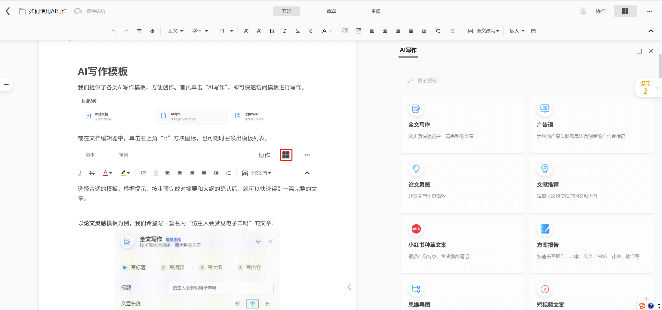Open line spacing options
662x310 pixels.
(x=424, y=31)
